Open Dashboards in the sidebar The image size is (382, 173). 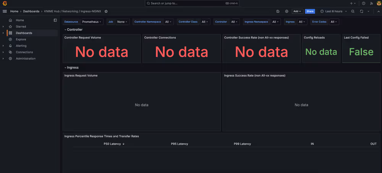[24, 33]
